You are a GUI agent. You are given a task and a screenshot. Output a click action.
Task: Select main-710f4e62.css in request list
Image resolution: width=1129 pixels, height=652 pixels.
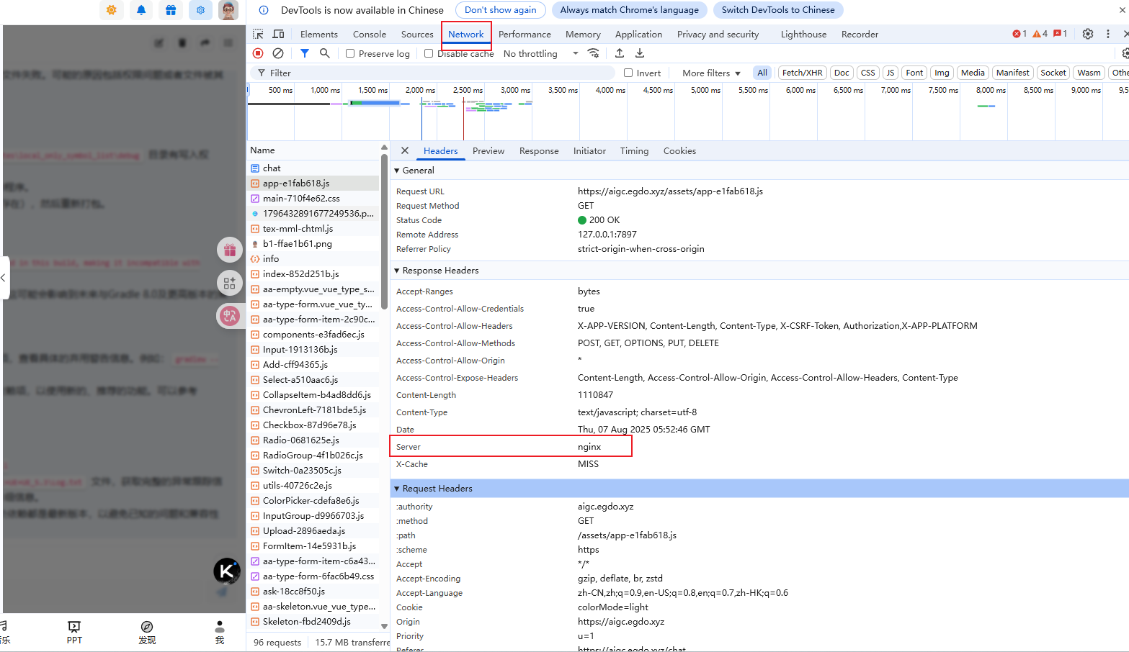(313, 198)
